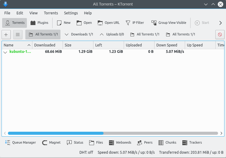Open the IP Filter tool
This screenshot has width=226, height=158.
pos(134,23)
